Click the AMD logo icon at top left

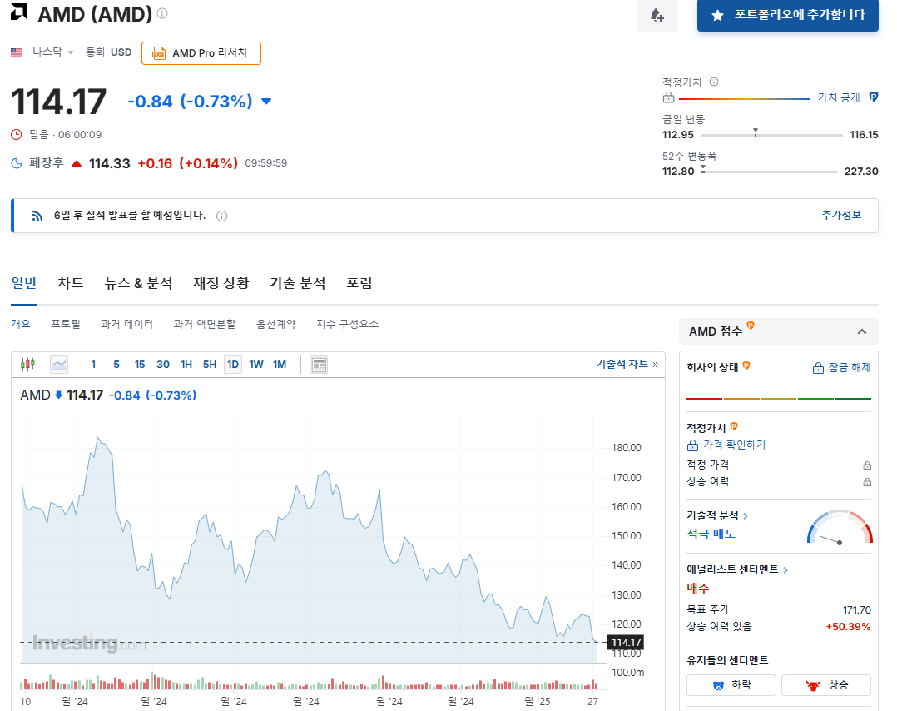coord(18,13)
